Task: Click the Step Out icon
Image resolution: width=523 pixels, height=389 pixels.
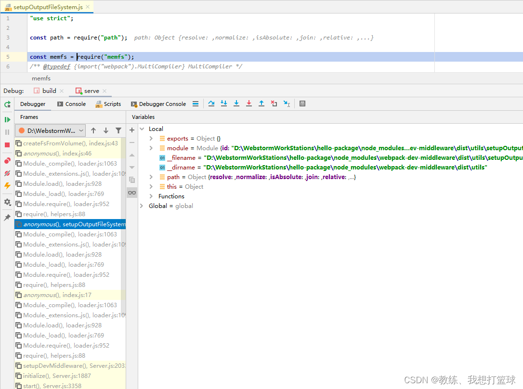Action: point(261,104)
